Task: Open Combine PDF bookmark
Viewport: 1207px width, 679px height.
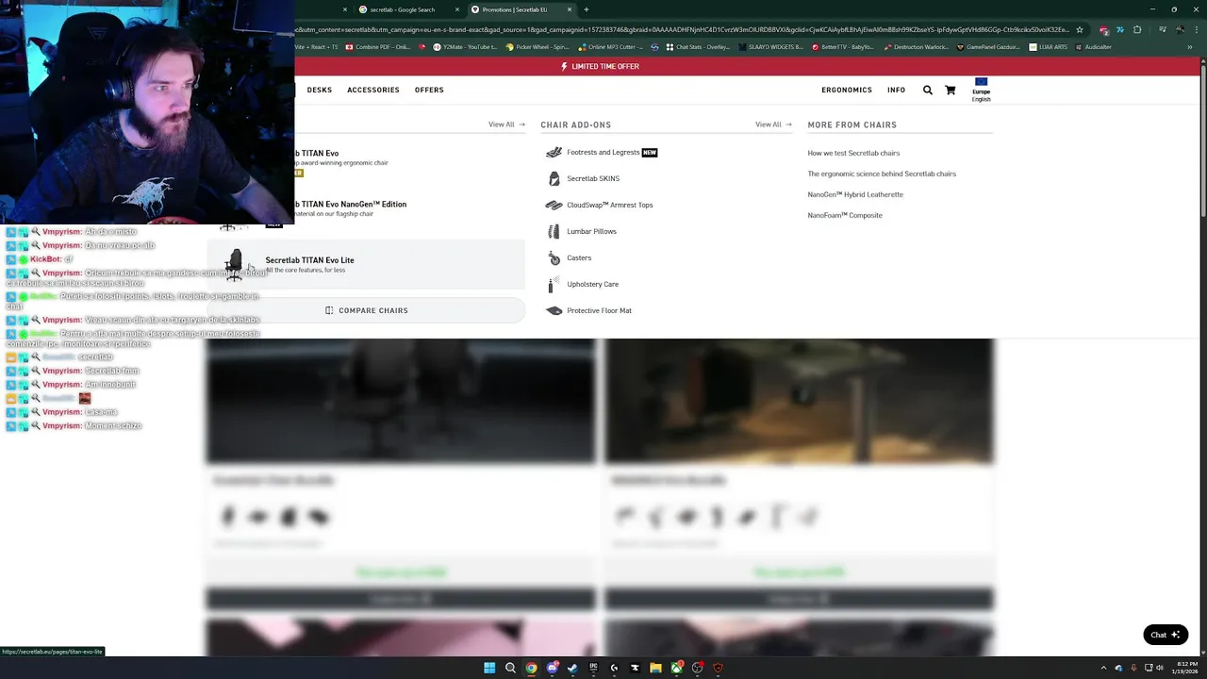Action: pyautogui.click(x=378, y=46)
